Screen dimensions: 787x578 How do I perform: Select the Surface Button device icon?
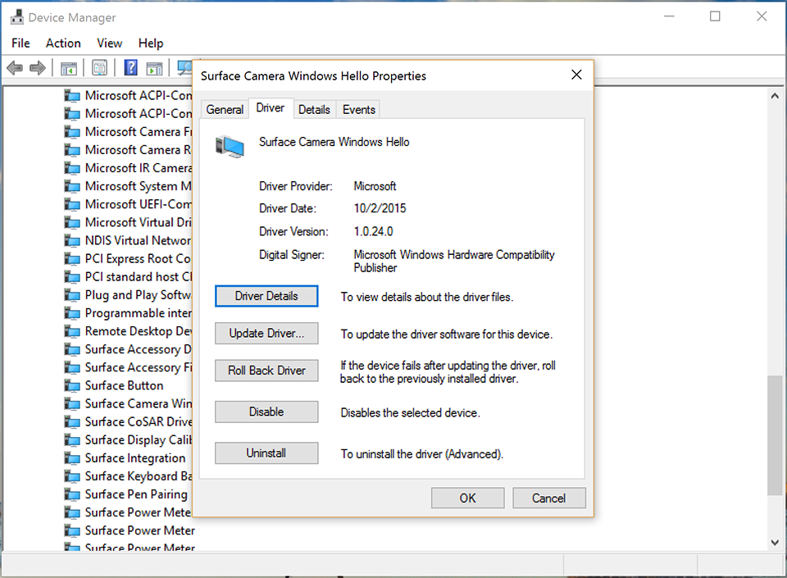click(x=72, y=386)
